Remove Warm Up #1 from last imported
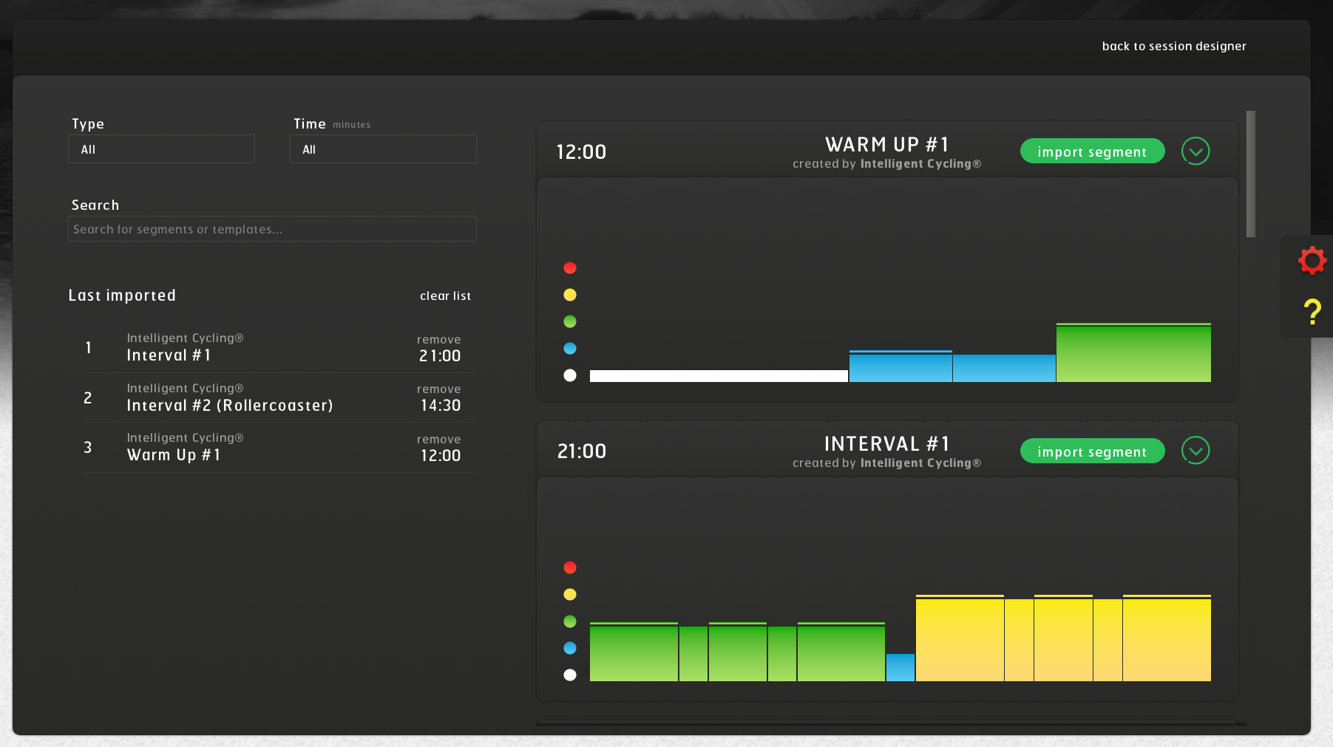Image resolution: width=1333 pixels, height=747 pixels. click(x=438, y=440)
